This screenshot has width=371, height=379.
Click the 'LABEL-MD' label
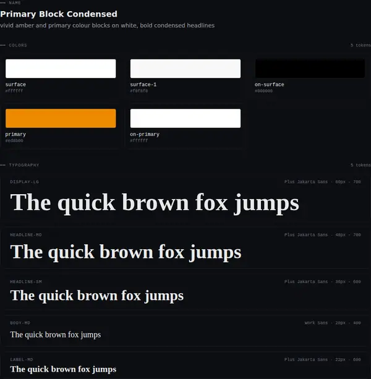[x=22, y=360]
